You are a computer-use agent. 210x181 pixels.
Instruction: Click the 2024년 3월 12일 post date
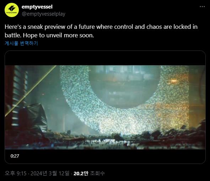50,174
